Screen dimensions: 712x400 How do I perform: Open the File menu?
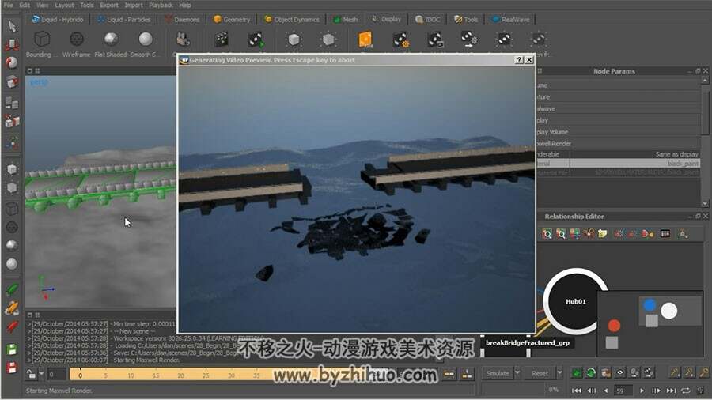(8, 5)
